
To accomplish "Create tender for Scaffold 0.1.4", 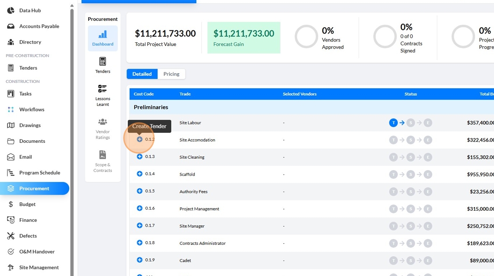I will click(x=139, y=174).
